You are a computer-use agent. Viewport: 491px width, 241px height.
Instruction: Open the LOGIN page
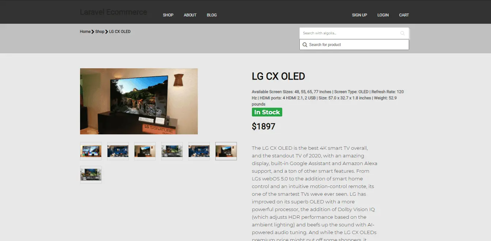[383, 15]
